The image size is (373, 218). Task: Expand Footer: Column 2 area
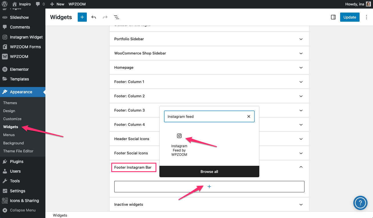tap(209, 96)
